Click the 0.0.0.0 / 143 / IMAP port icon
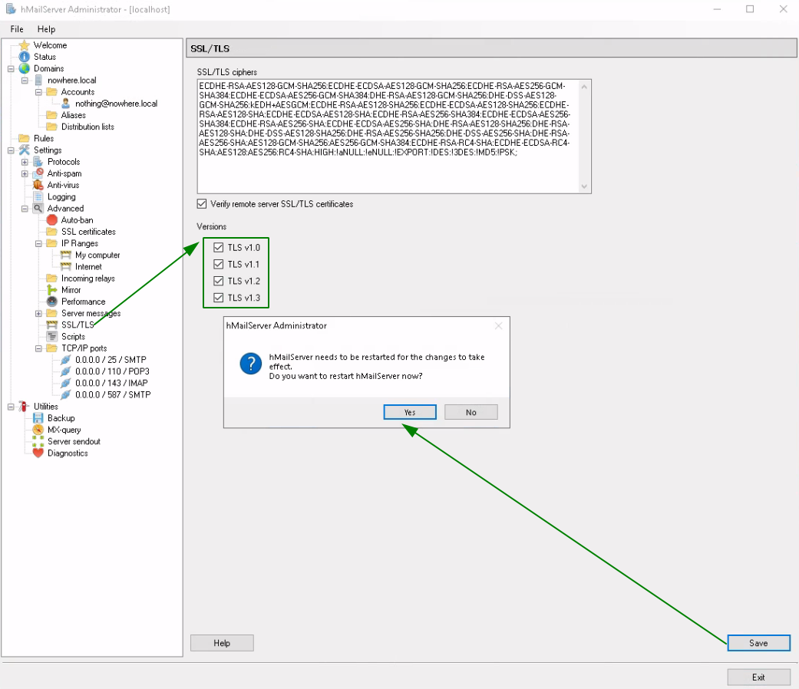799x689 pixels. pos(66,384)
